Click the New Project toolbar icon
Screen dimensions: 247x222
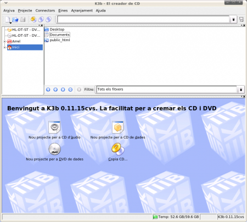click(x=8, y=20)
